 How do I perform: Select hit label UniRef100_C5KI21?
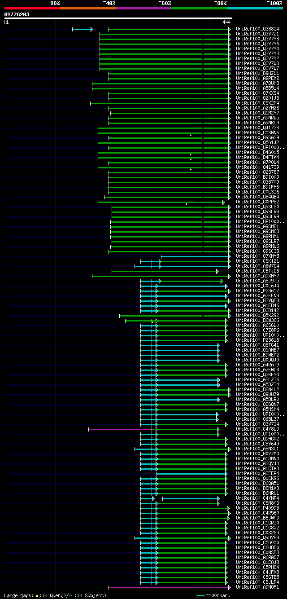257,261
